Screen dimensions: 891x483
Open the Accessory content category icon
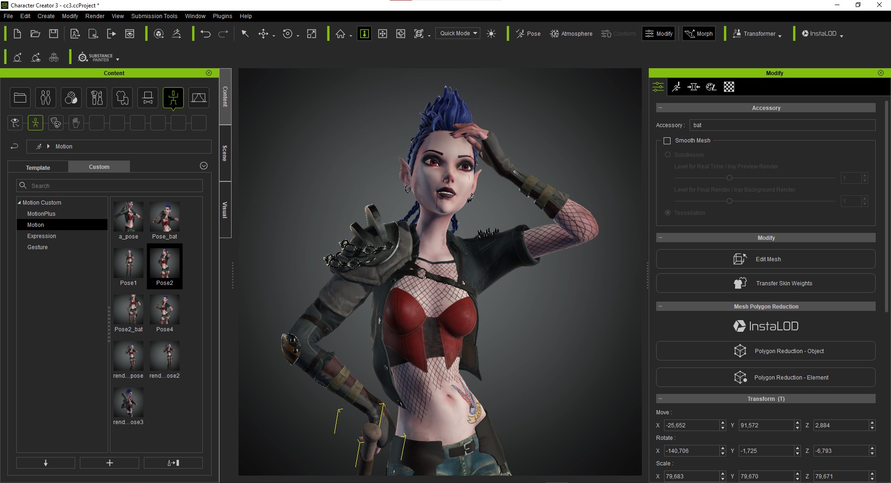click(x=148, y=97)
